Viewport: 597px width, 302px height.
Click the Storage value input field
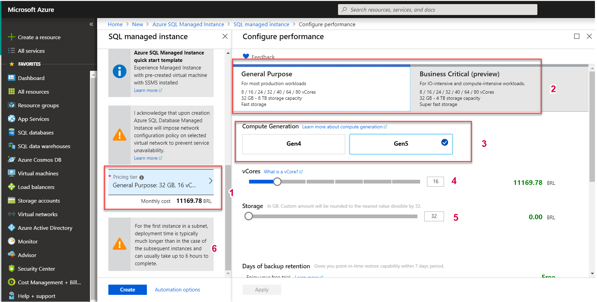click(434, 217)
